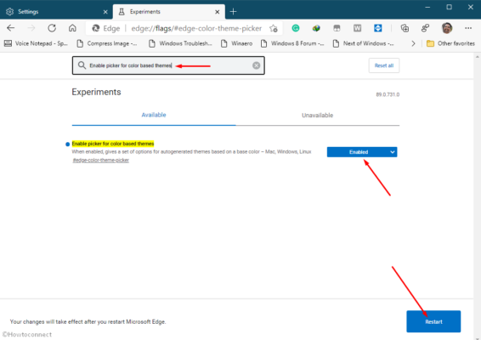Viewport: 481px width, 340px height.
Task: Clear search text with the X icon
Action: pos(256,65)
